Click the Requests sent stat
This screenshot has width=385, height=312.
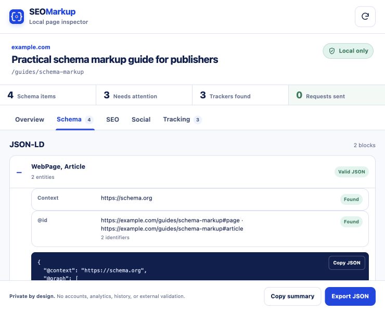337,95
